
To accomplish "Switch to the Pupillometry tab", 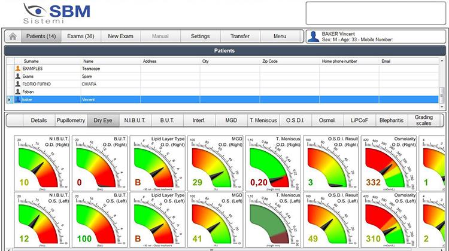I will click(71, 120).
